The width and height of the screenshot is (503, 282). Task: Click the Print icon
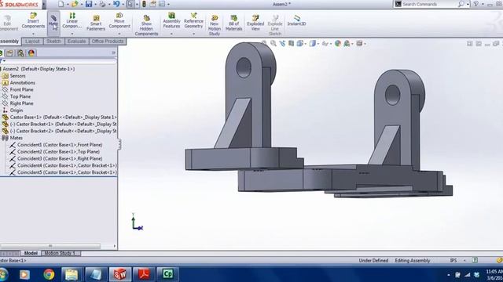[102, 4]
